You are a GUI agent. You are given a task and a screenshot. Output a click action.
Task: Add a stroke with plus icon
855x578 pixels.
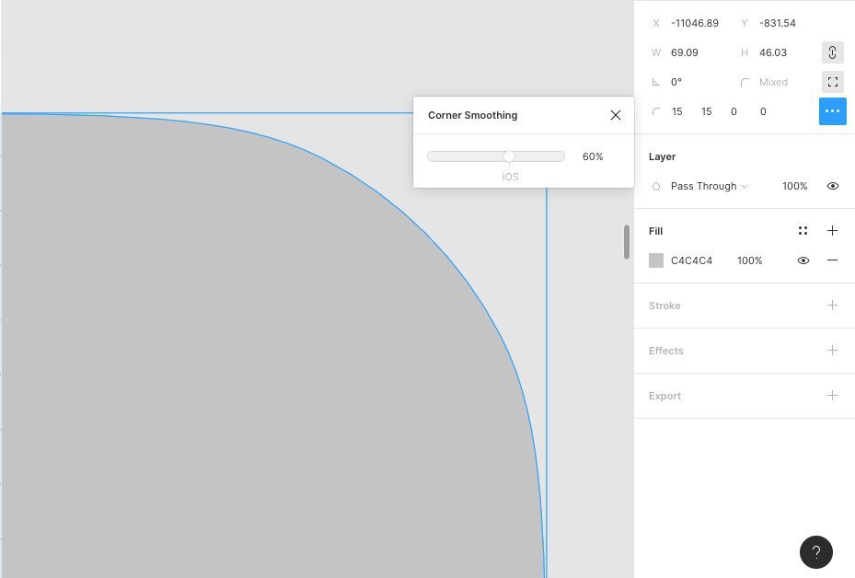[832, 306]
